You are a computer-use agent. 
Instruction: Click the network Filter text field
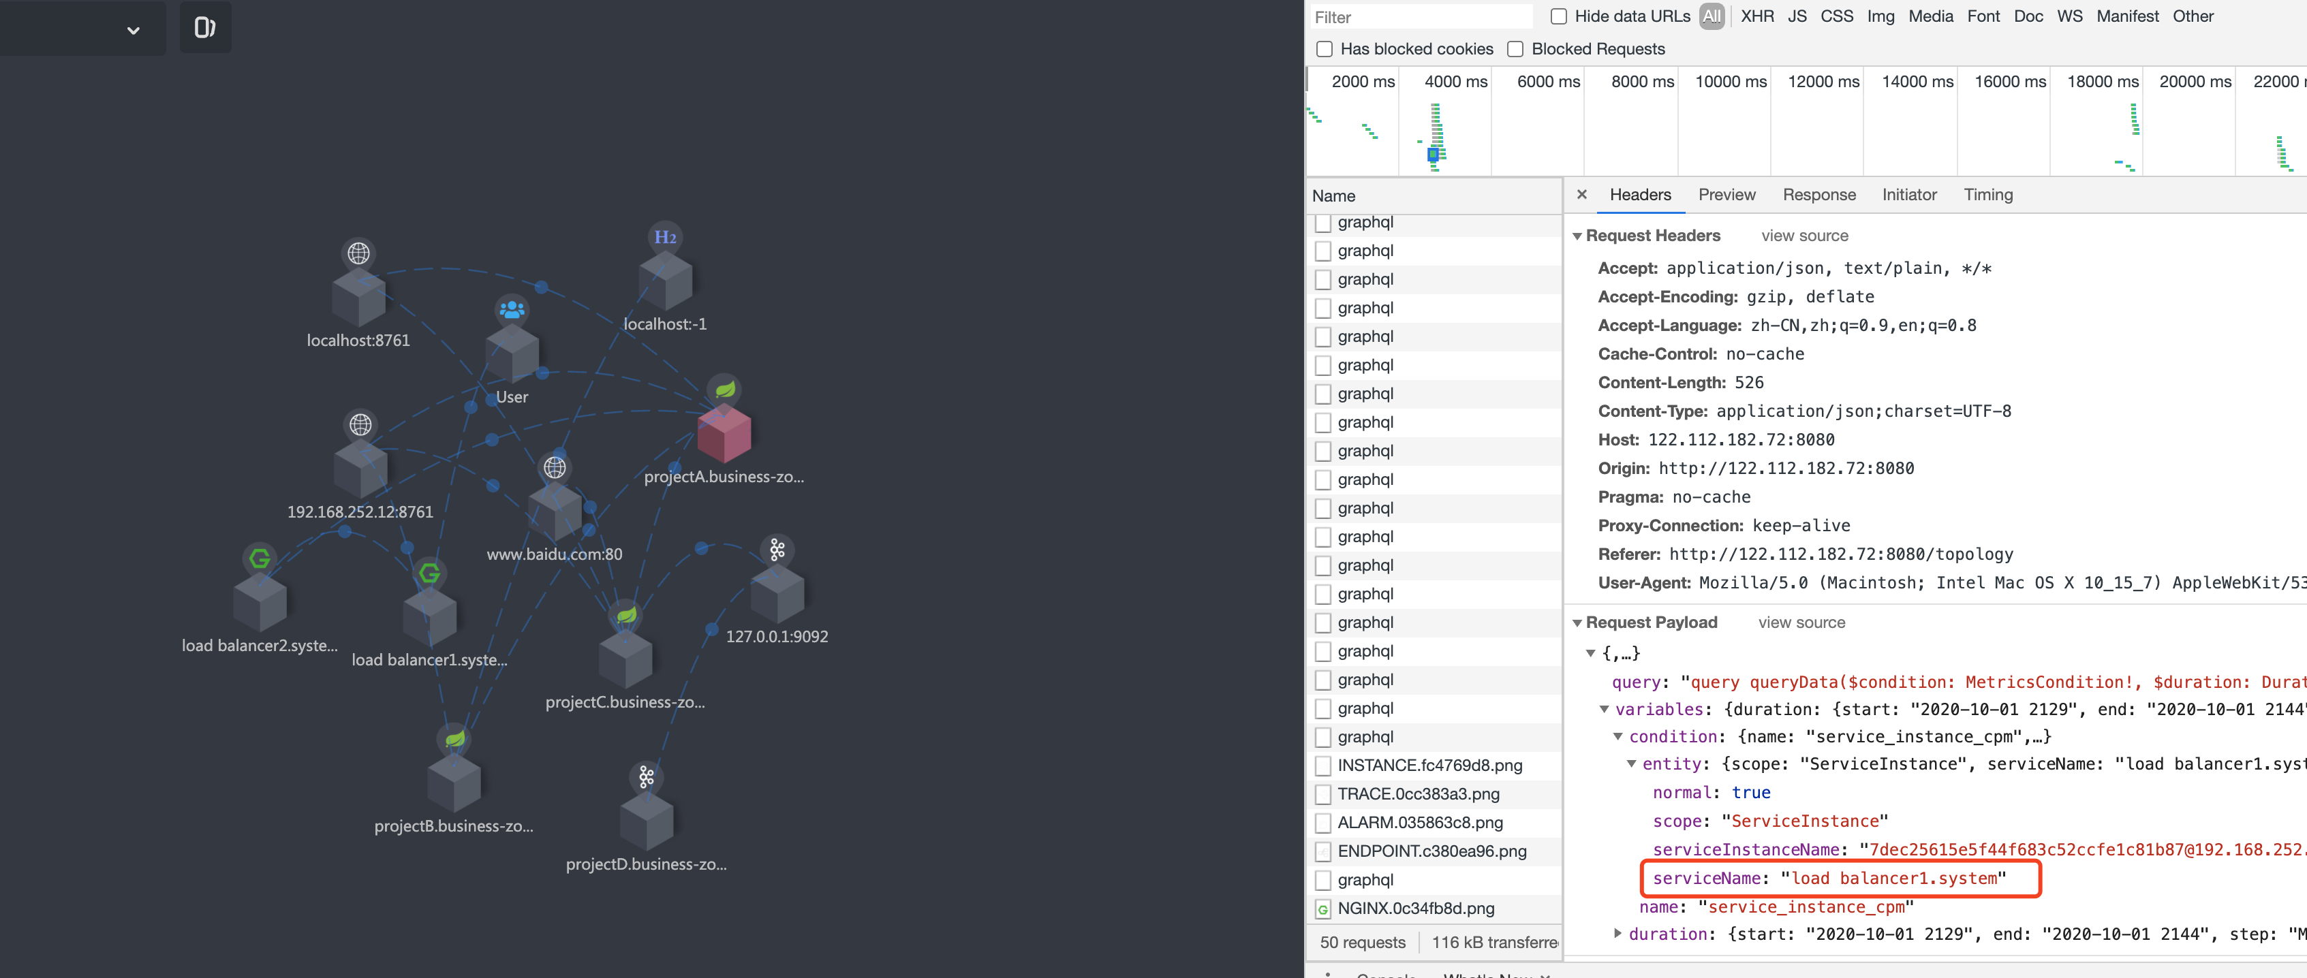point(1421,17)
